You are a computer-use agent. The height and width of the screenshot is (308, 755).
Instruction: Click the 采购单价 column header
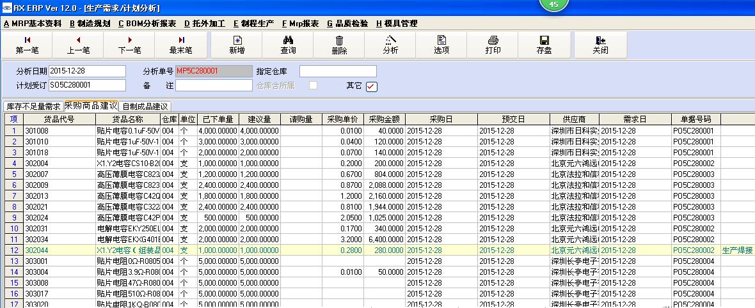[x=342, y=119]
